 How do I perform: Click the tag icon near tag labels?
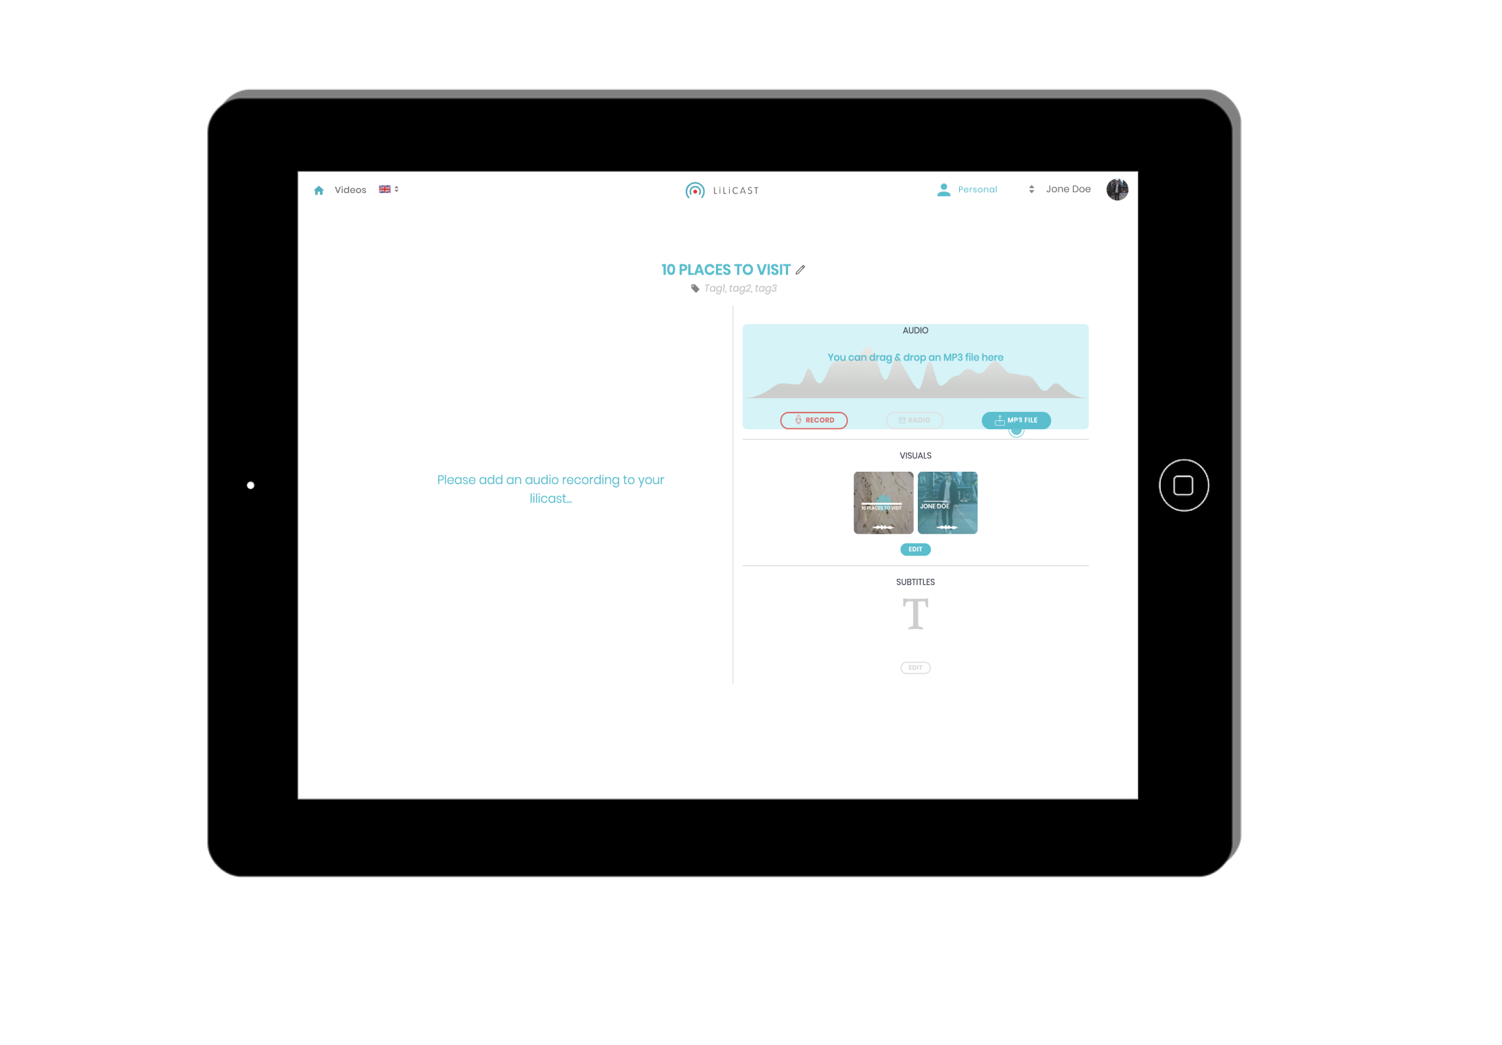point(697,288)
